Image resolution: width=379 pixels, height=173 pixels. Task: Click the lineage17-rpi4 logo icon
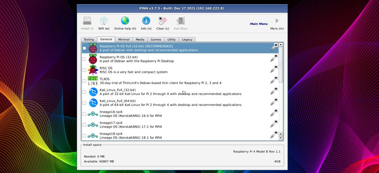93,125
